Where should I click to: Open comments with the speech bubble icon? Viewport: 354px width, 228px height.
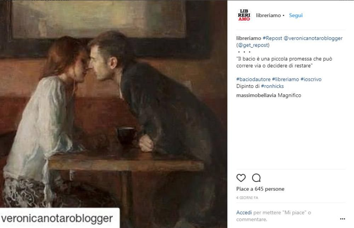pyautogui.click(x=256, y=178)
